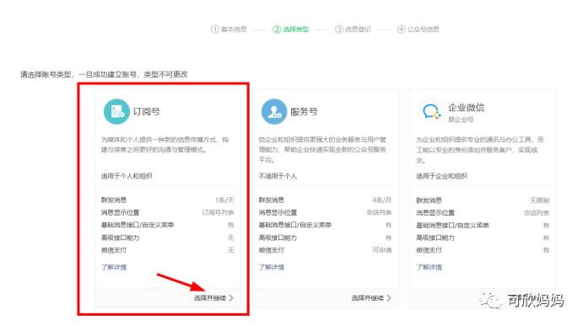Select step 2 选择类型
This screenshot has width=583, height=326.
click(x=291, y=29)
